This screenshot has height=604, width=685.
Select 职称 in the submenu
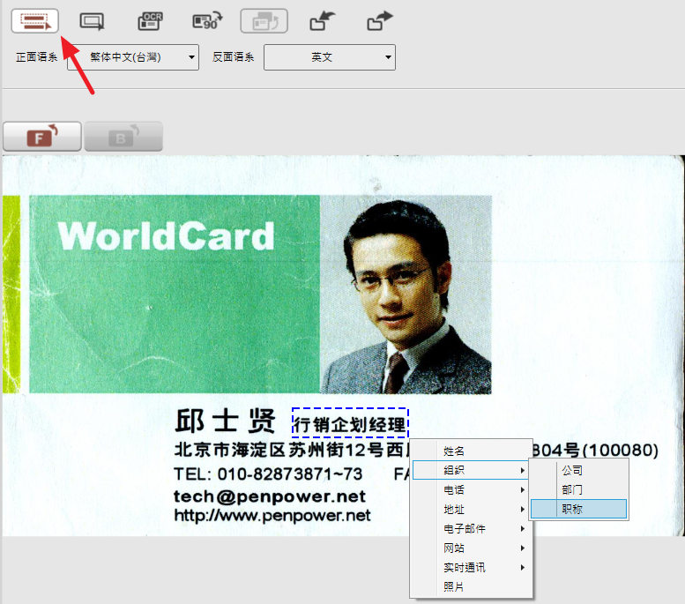click(572, 509)
